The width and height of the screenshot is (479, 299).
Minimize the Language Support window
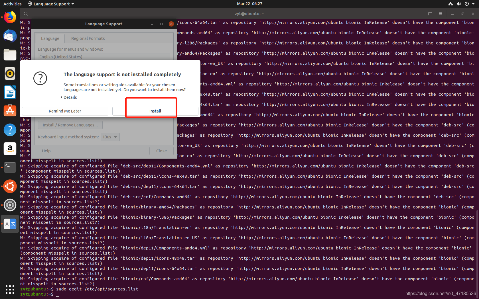pos(152,24)
